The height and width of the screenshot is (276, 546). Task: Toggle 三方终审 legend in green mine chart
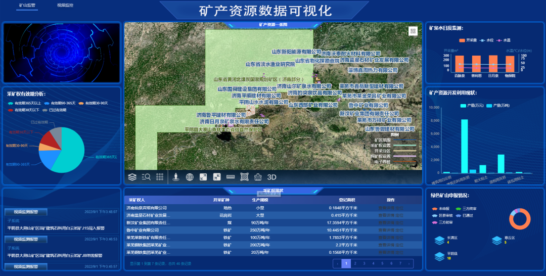466,209
